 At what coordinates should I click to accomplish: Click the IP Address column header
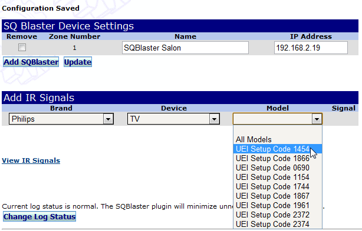pos(311,36)
